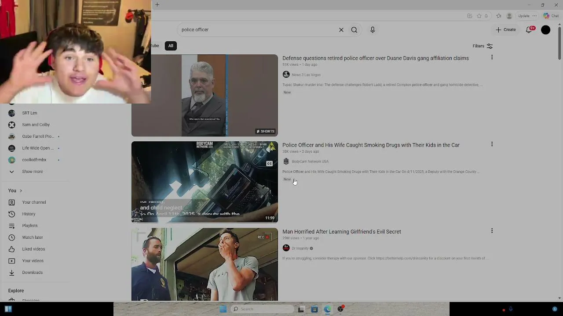This screenshot has width=563, height=316.
Task: Open coolkidfrmbx subscription
Action: (34, 160)
